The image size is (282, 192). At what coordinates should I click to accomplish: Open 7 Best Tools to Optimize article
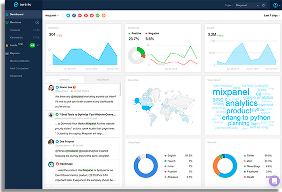[87, 114]
